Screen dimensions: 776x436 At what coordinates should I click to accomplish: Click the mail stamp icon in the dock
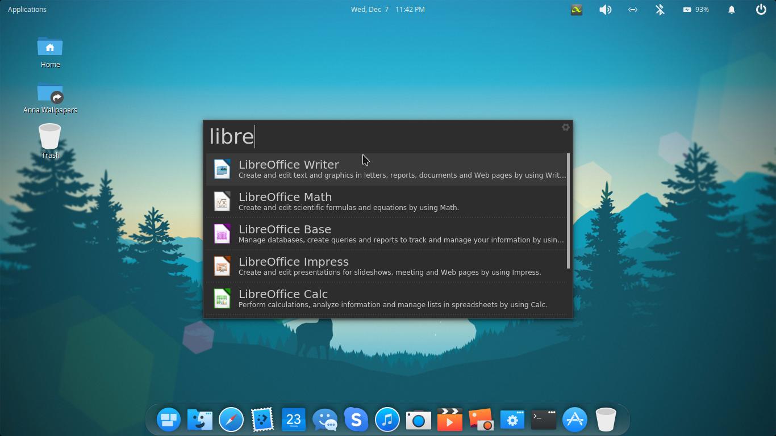coord(262,420)
